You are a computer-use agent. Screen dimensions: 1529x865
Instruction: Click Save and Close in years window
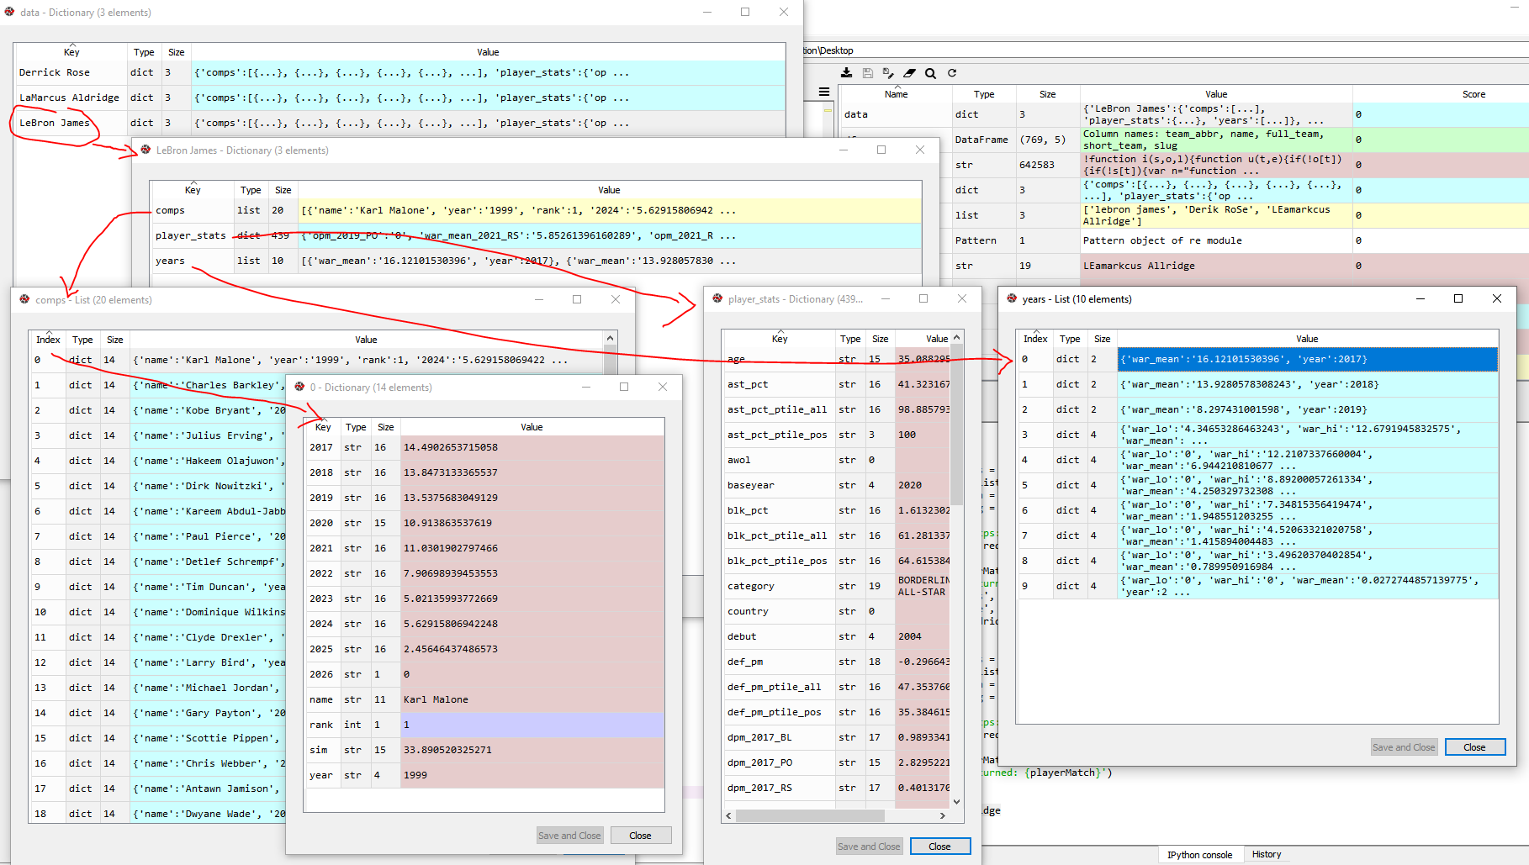point(1404,747)
